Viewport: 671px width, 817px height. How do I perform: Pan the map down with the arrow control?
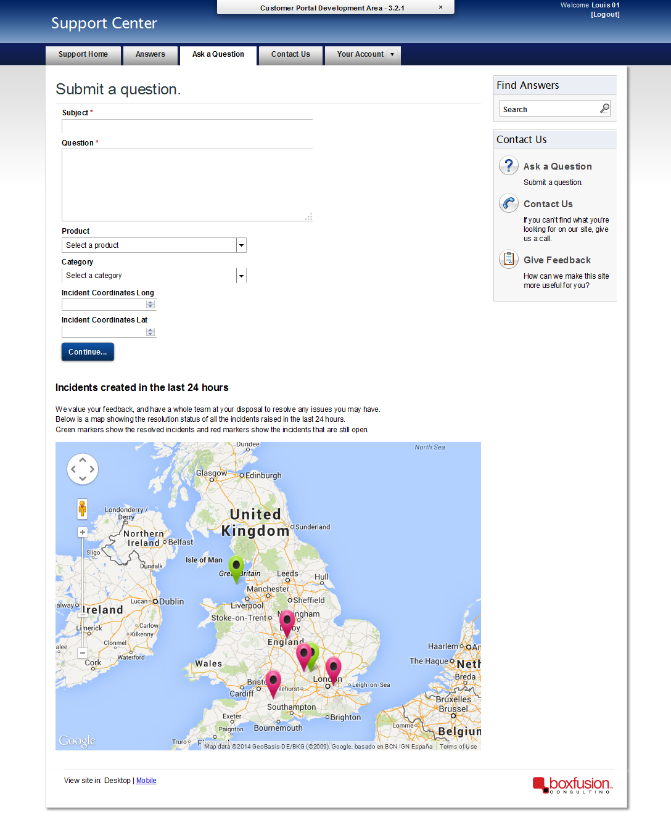point(83,478)
